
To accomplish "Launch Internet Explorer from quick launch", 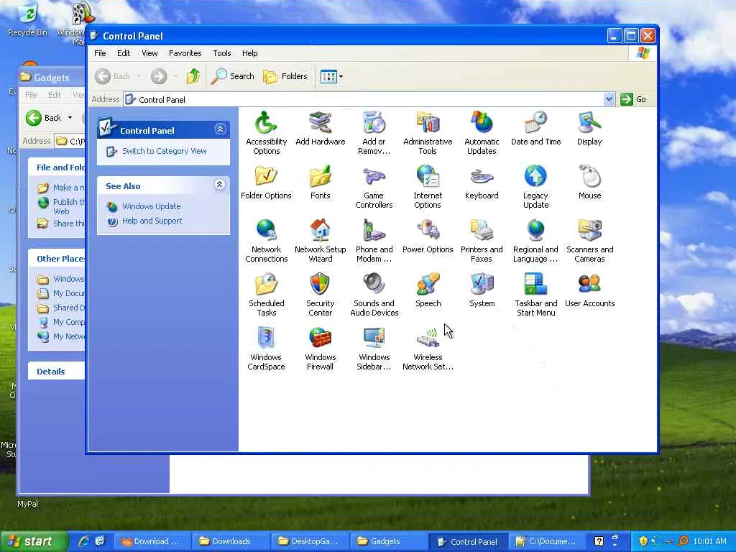I will (x=84, y=542).
